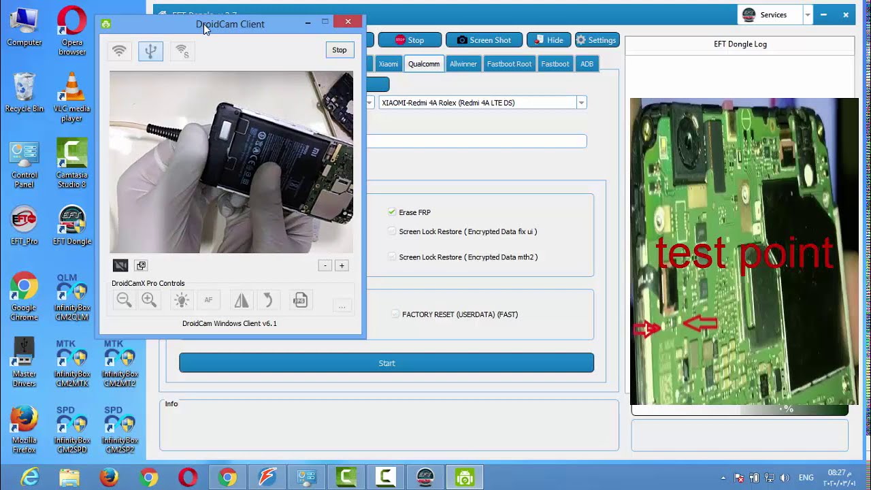
Task: Click the volume icon in system tray
Action: pyautogui.click(x=785, y=478)
